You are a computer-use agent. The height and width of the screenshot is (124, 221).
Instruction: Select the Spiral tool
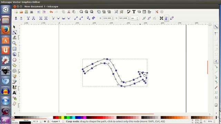[15, 71]
